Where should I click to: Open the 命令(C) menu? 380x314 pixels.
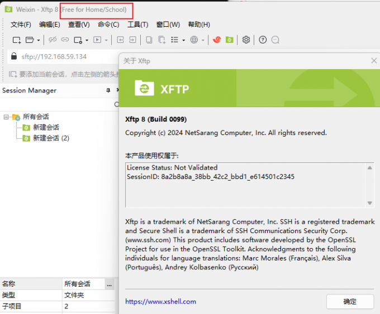(108, 25)
